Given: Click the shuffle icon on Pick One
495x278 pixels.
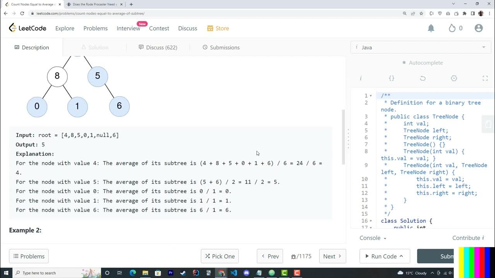Looking at the screenshot, I should (x=208, y=256).
